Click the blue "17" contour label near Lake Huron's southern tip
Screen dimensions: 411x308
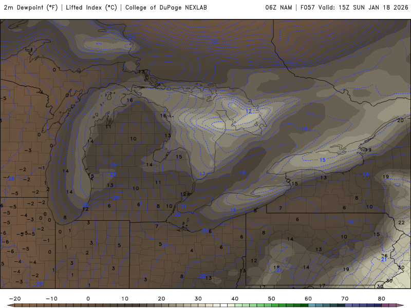pos(202,174)
